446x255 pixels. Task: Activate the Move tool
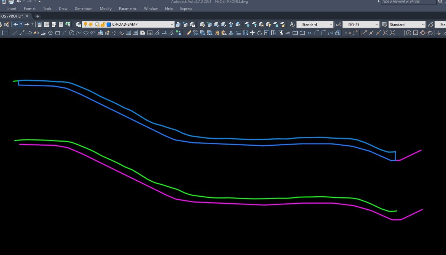click(x=252, y=33)
